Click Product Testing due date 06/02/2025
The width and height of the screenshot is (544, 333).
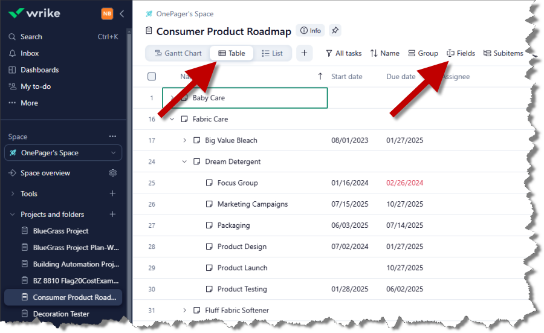404,289
